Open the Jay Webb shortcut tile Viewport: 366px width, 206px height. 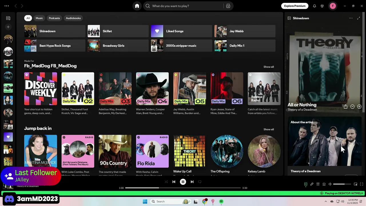[245, 31]
